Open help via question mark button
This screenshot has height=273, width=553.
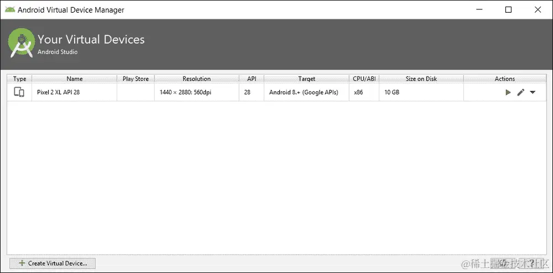pyautogui.click(x=532, y=263)
